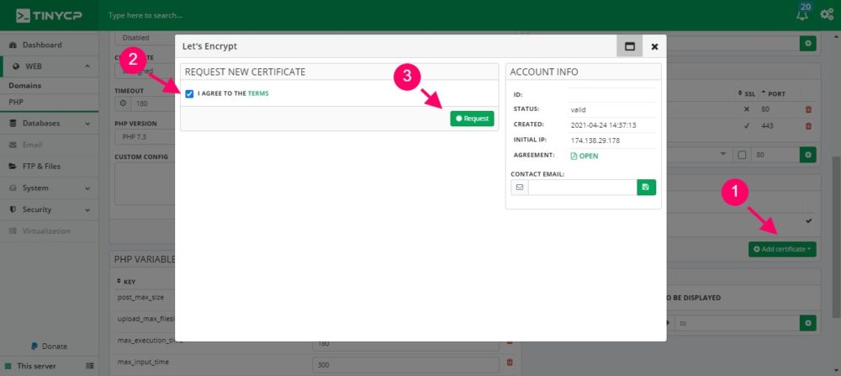Image resolution: width=841 pixels, height=376 pixels.
Task: Save the contact email with the save icon
Action: point(646,188)
